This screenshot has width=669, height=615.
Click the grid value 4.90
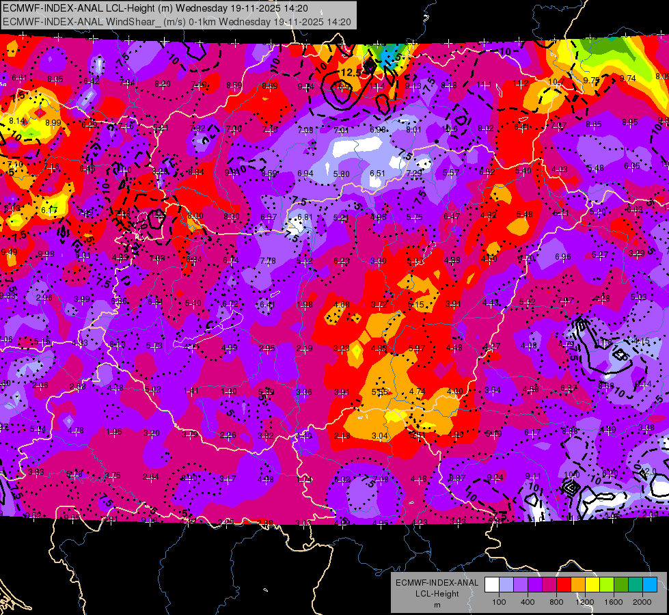tap(456, 435)
